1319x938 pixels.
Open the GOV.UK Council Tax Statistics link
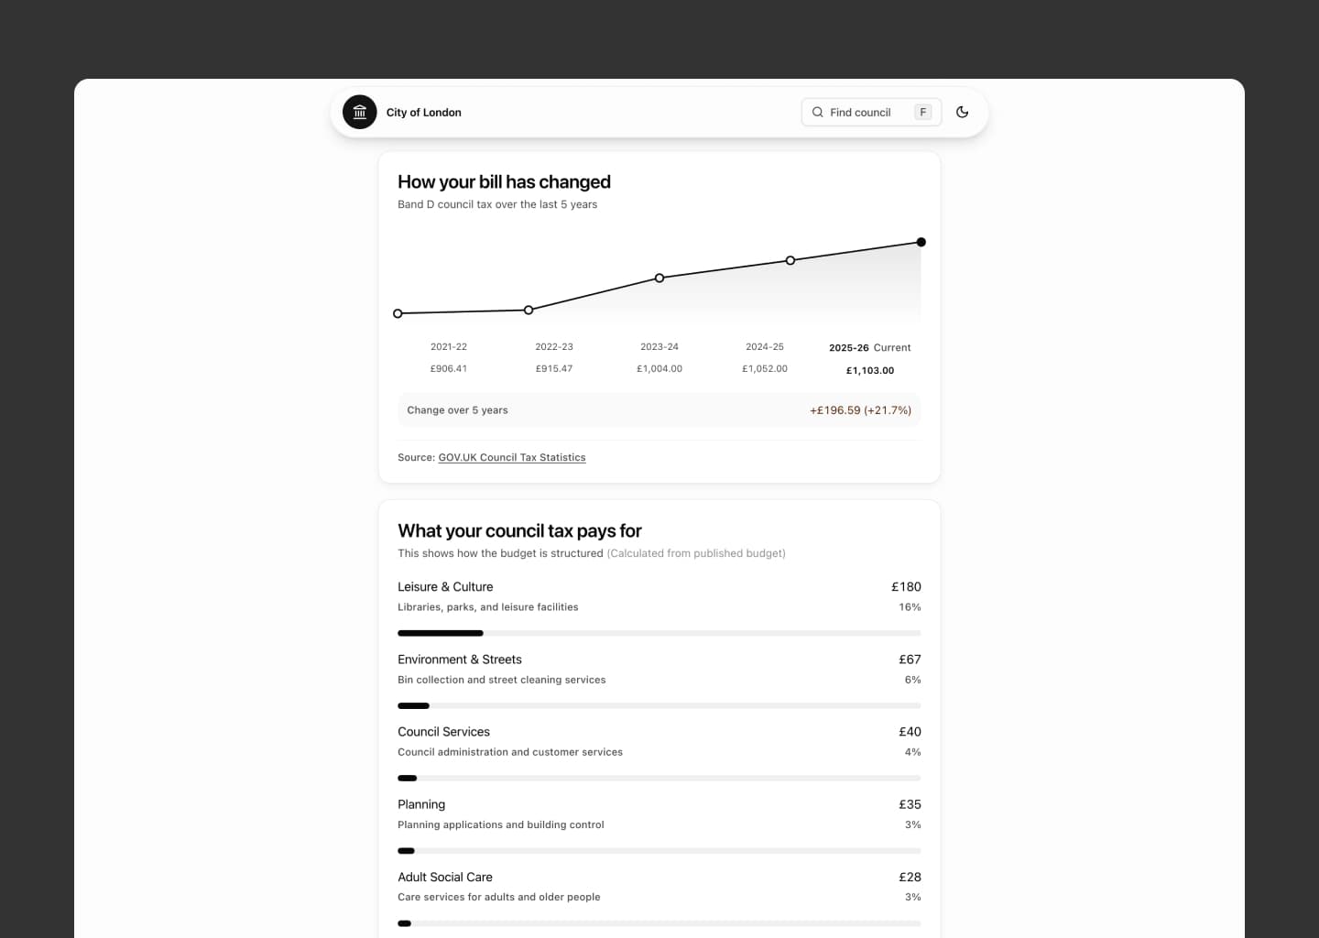(511, 457)
